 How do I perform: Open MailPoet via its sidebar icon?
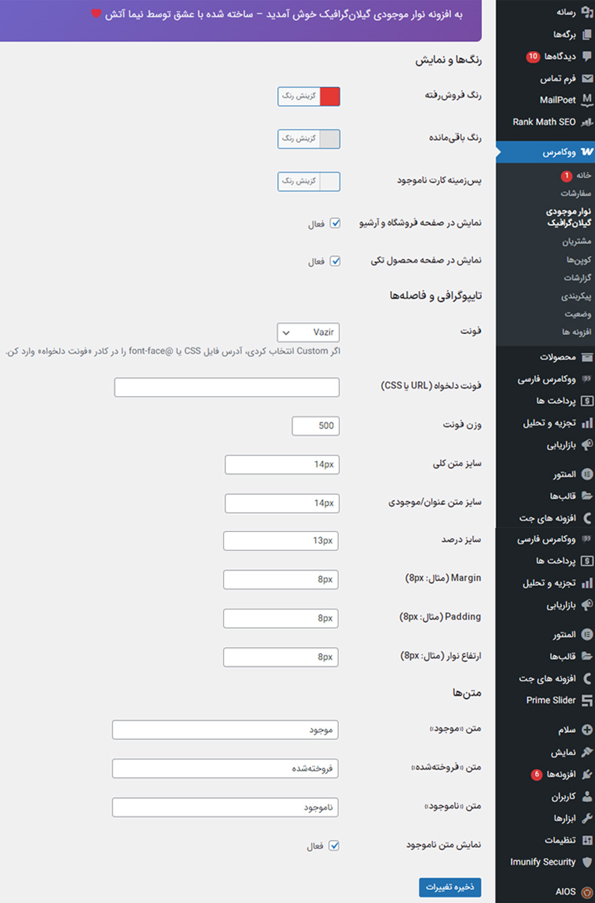coord(587,100)
